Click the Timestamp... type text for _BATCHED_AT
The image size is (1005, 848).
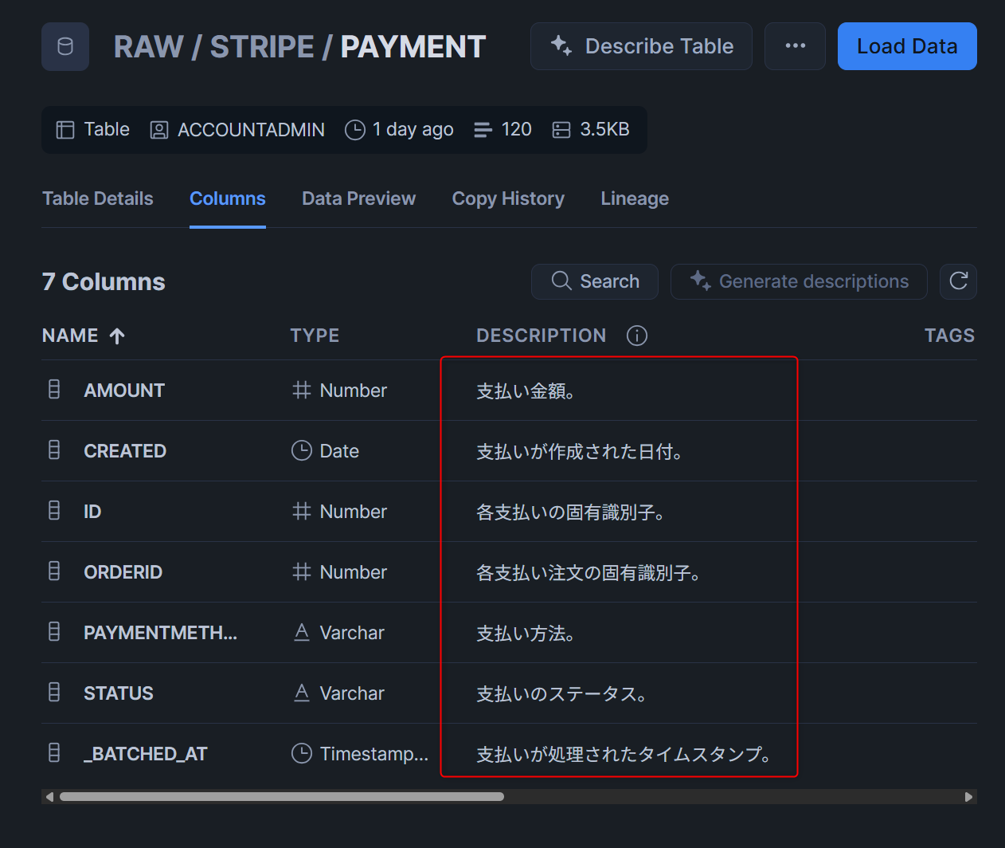(374, 754)
